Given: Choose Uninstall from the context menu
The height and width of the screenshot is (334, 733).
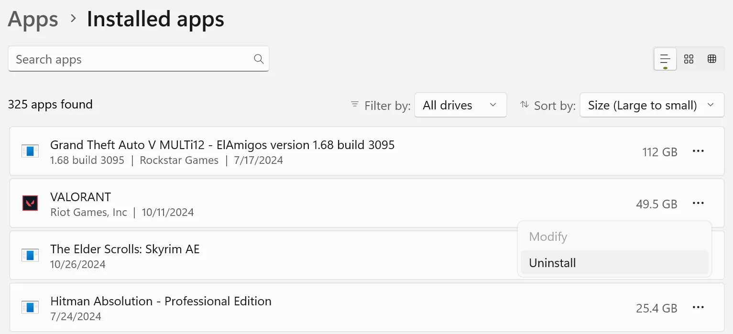Looking at the screenshot, I should (x=553, y=263).
